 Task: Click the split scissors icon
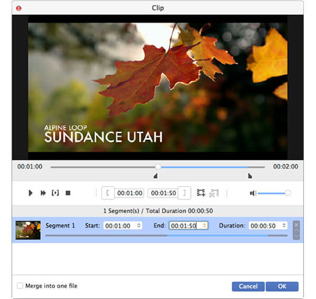[x=213, y=193]
